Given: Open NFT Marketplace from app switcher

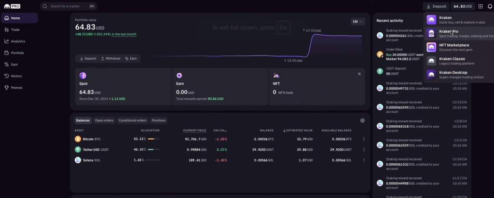Looking at the screenshot, I should [459, 47].
